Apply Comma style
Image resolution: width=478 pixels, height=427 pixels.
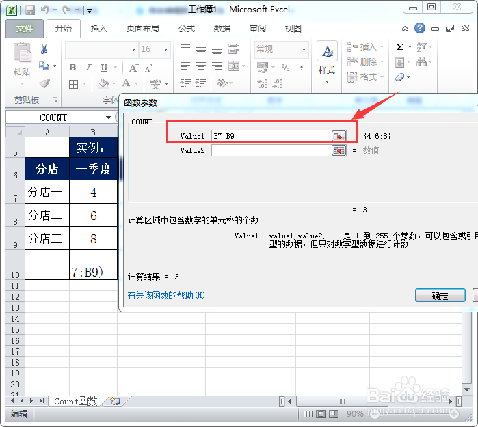pyautogui.click(x=301, y=68)
